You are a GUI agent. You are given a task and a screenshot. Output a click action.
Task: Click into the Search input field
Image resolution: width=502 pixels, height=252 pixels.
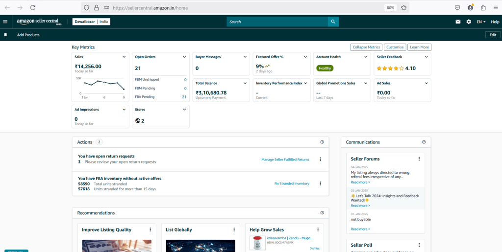[x=277, y=22]
